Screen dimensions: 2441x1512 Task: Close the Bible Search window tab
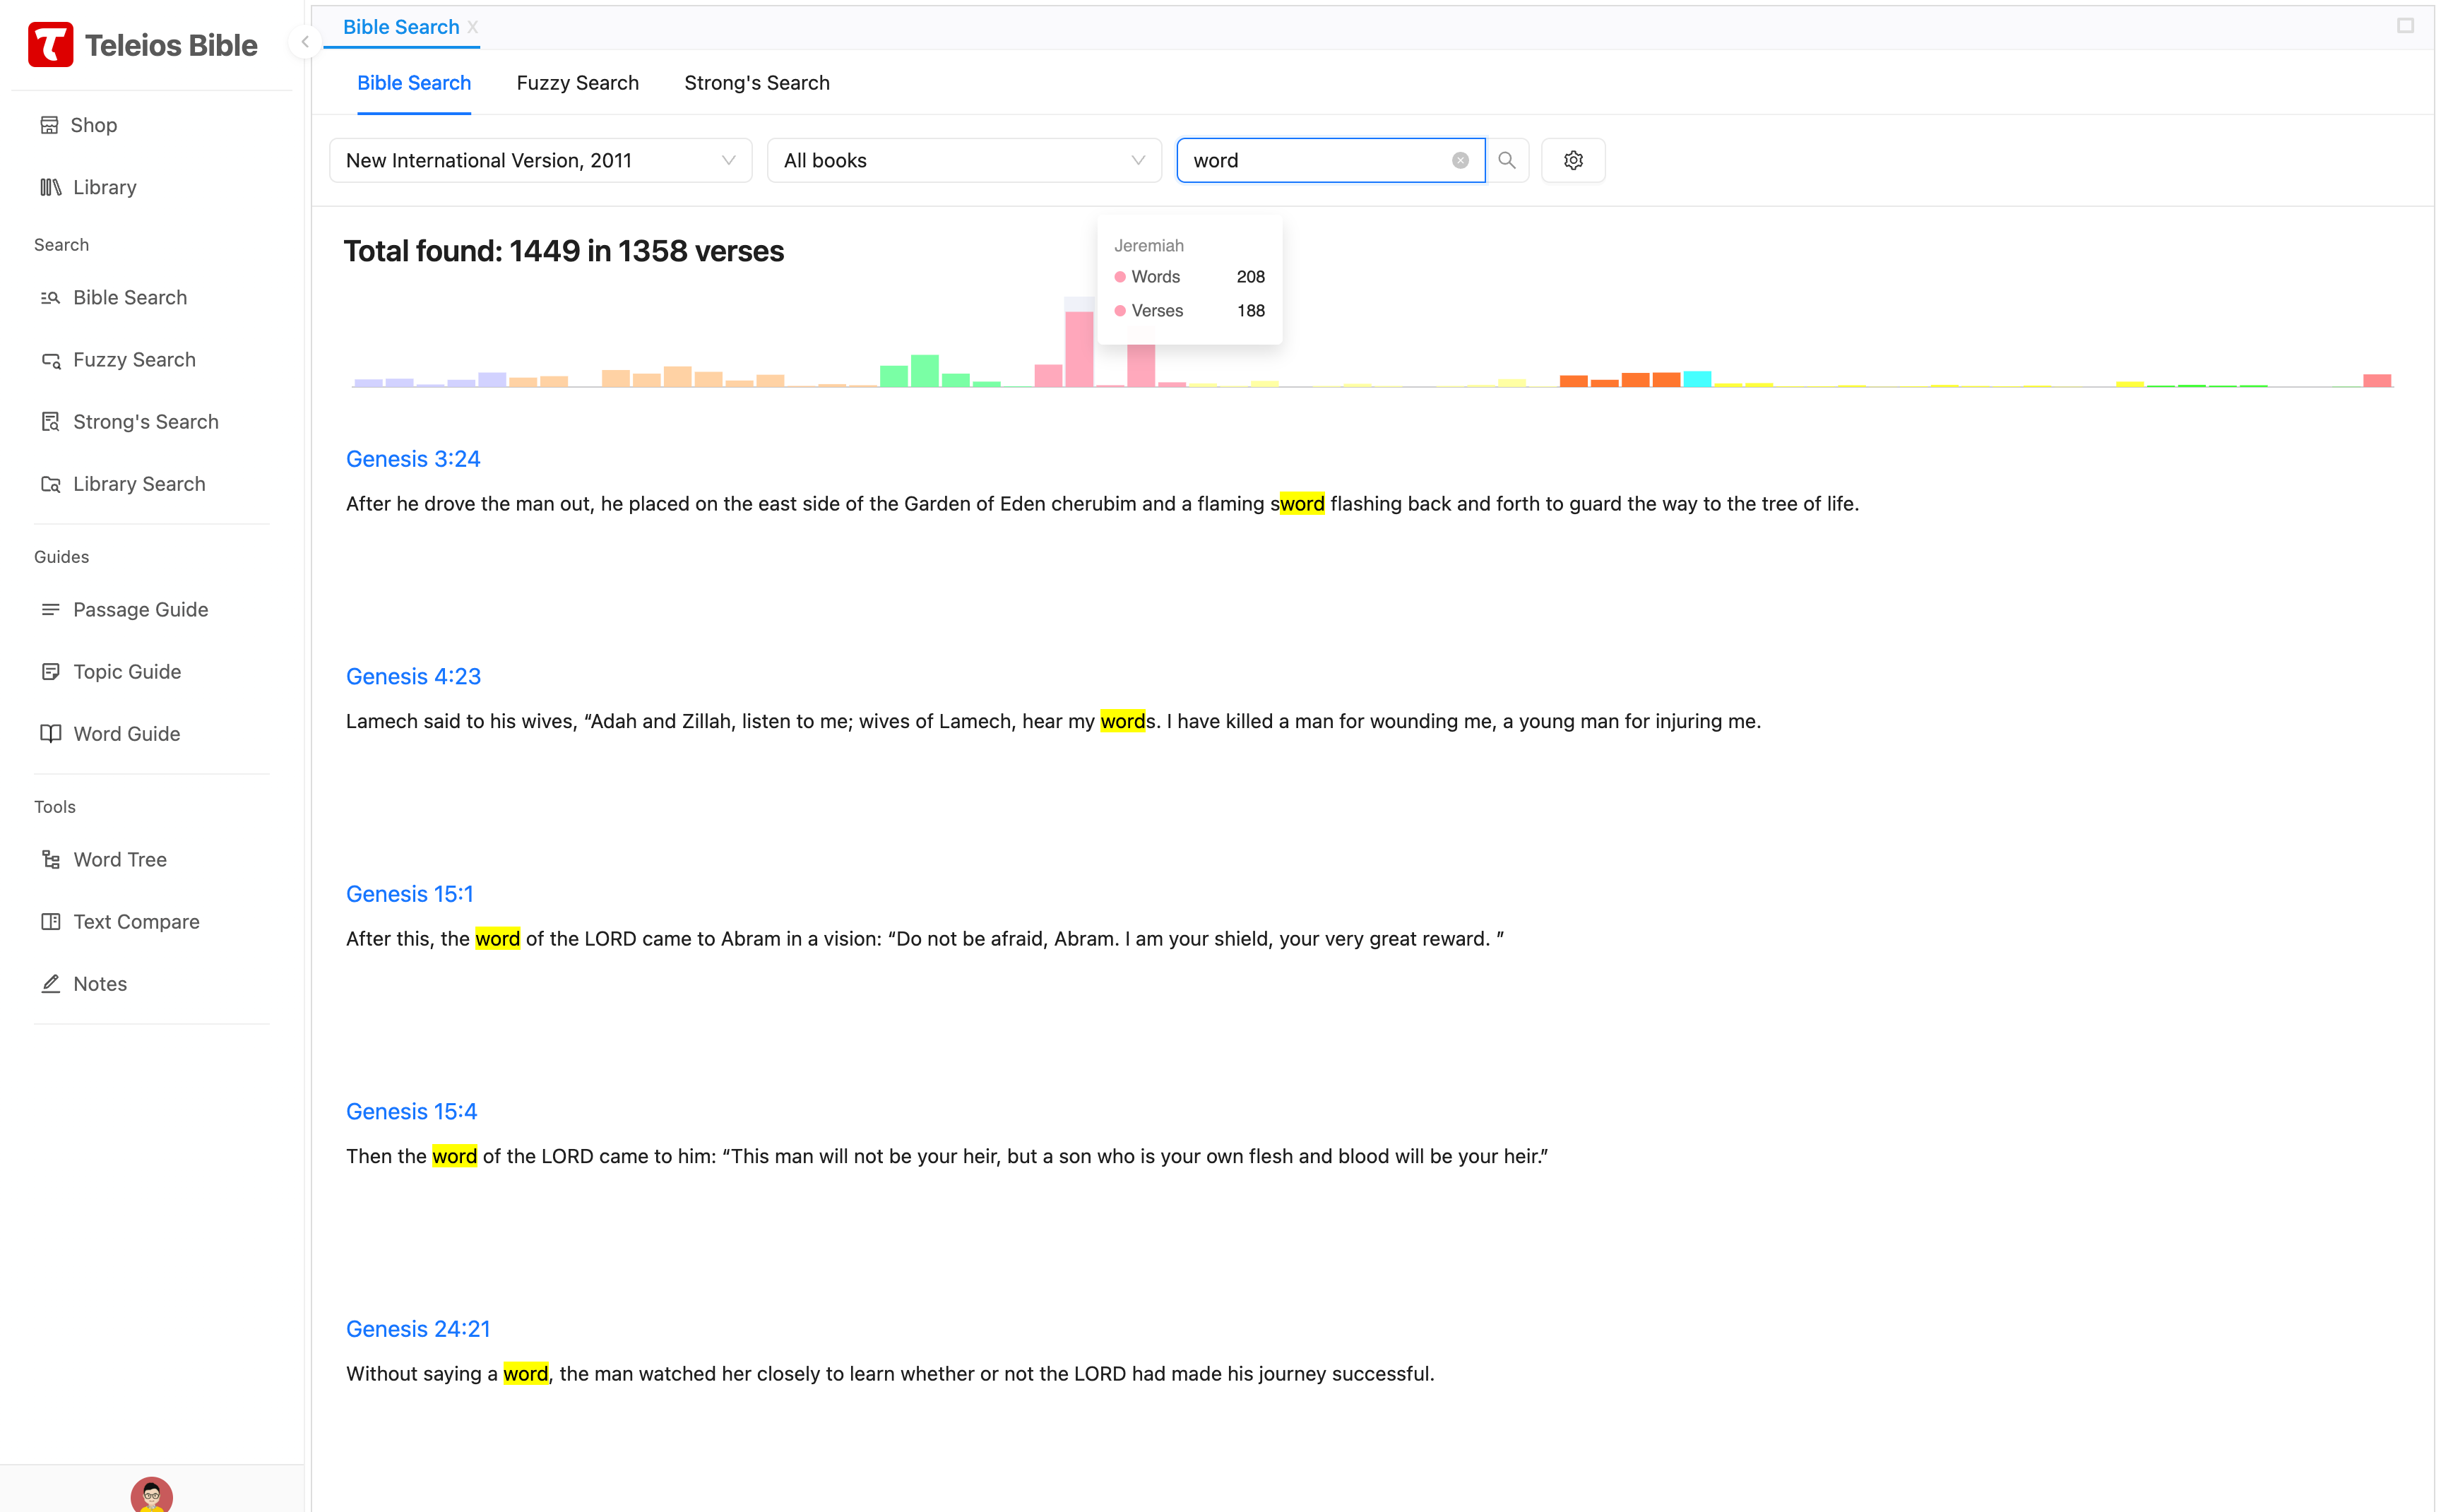473,27
